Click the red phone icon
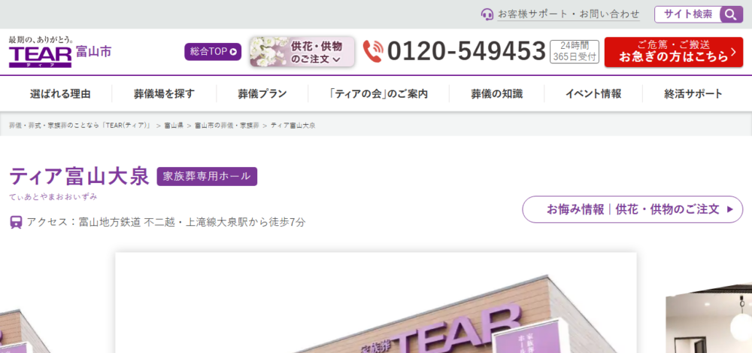 pyautogui.click(x=373, y=51)
